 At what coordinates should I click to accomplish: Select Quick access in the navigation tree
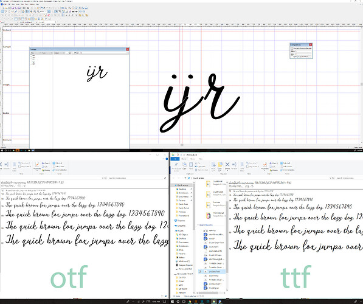pyautogui.click(x=183, y=185)
